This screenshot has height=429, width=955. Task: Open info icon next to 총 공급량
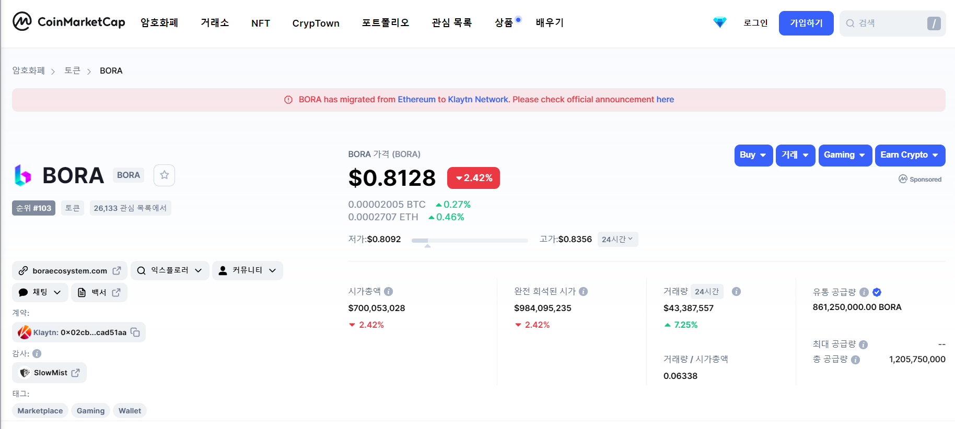(x=855, y=360)
